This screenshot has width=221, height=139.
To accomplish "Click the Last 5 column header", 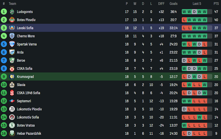I will (x=197, y=4).
